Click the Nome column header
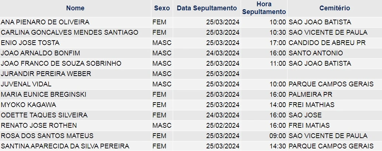Image resolution: width=382 pixels, height=151 pixels. 75,8
